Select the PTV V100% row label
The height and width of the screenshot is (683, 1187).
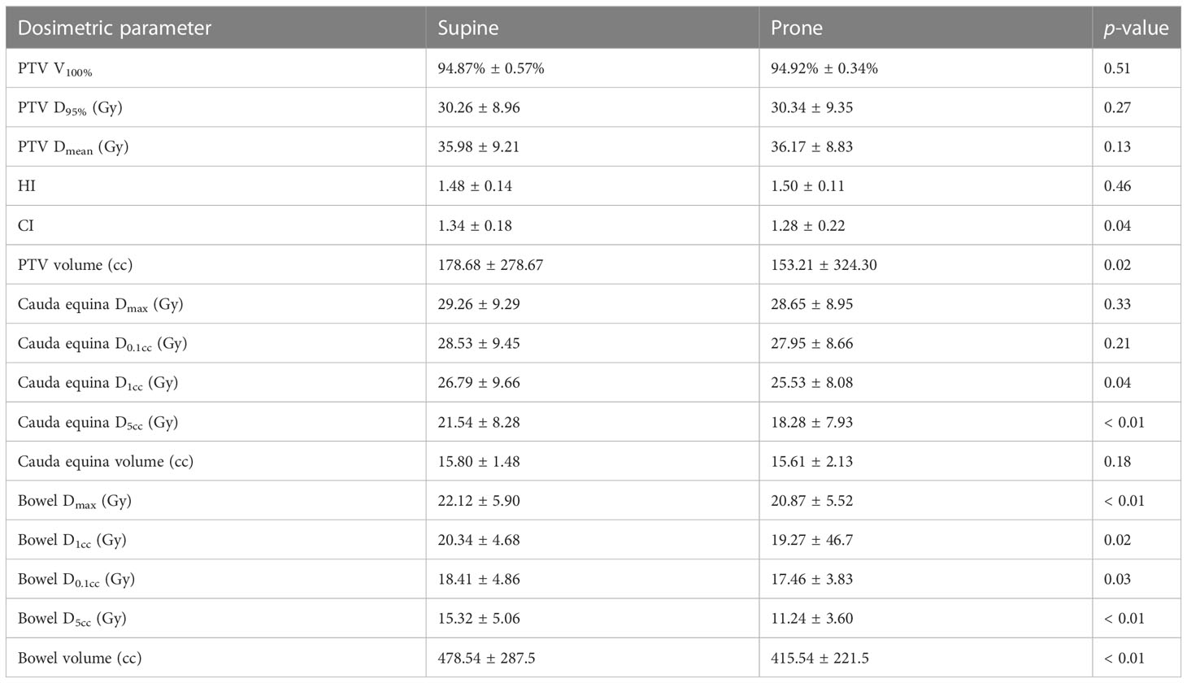(55, 70)
